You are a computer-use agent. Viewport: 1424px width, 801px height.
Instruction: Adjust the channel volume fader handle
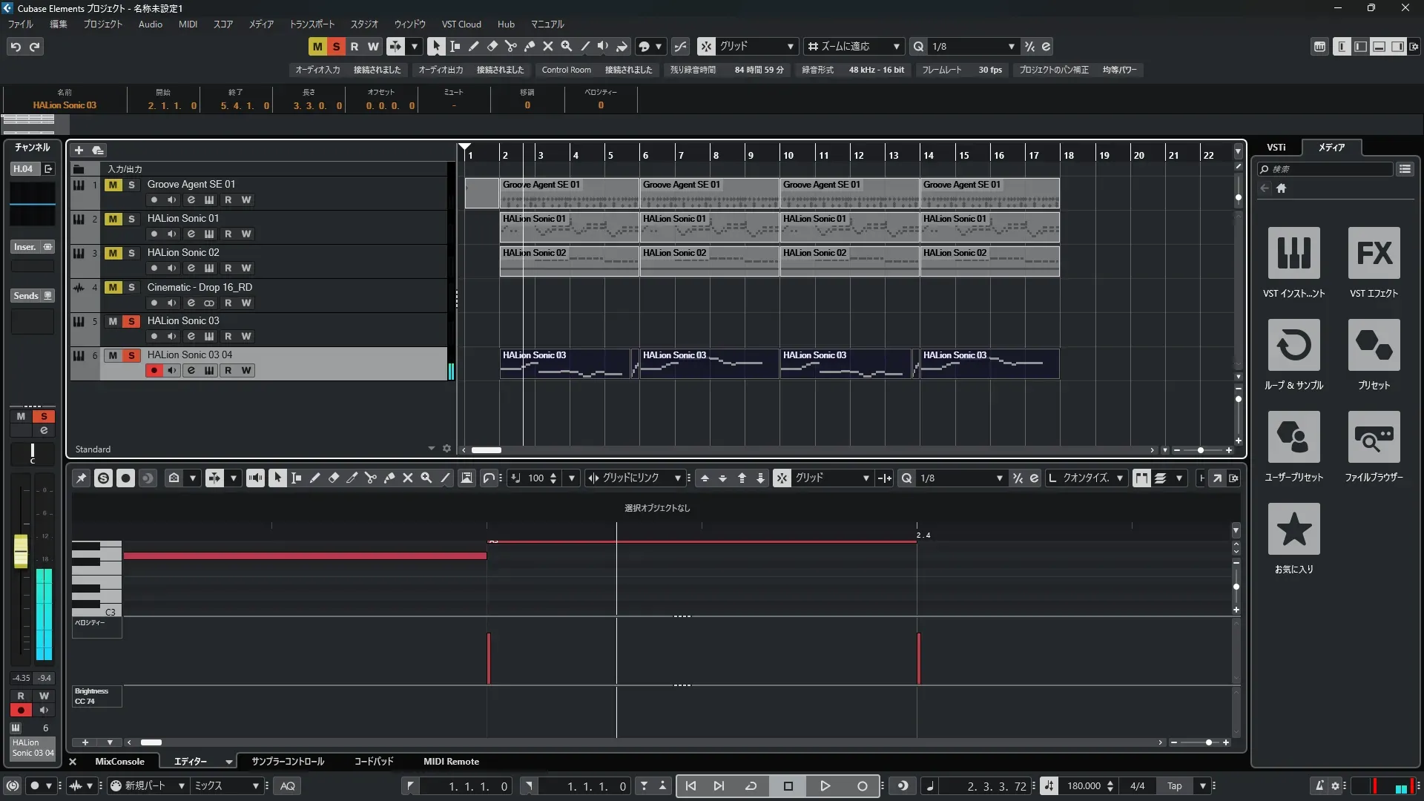(x=21, y=551)
